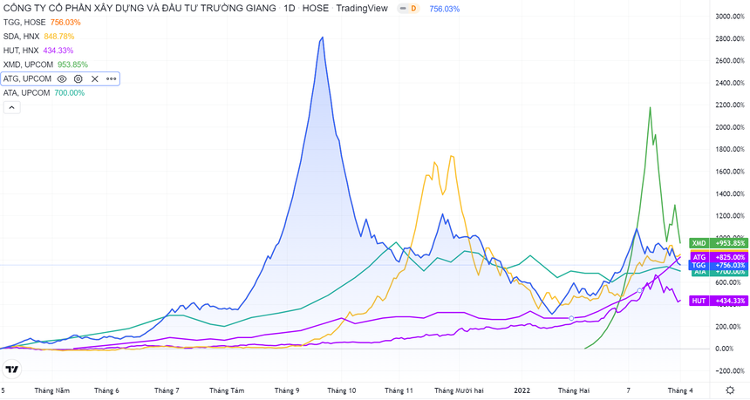Open settings for the ATG comparison series
The image size is (750, 400).
78,78
